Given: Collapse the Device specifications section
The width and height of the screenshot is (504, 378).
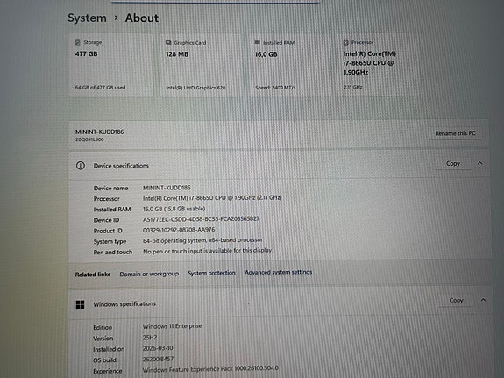Looking at the screenshot, I should pyautogui.click(x=479, y=163).
